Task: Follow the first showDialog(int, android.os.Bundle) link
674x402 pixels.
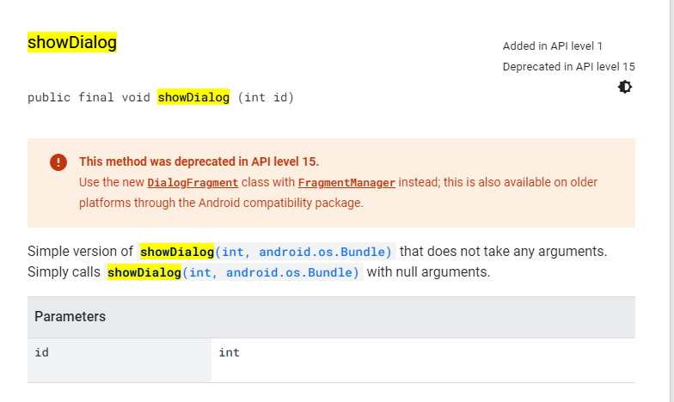Action: point(267,252)
